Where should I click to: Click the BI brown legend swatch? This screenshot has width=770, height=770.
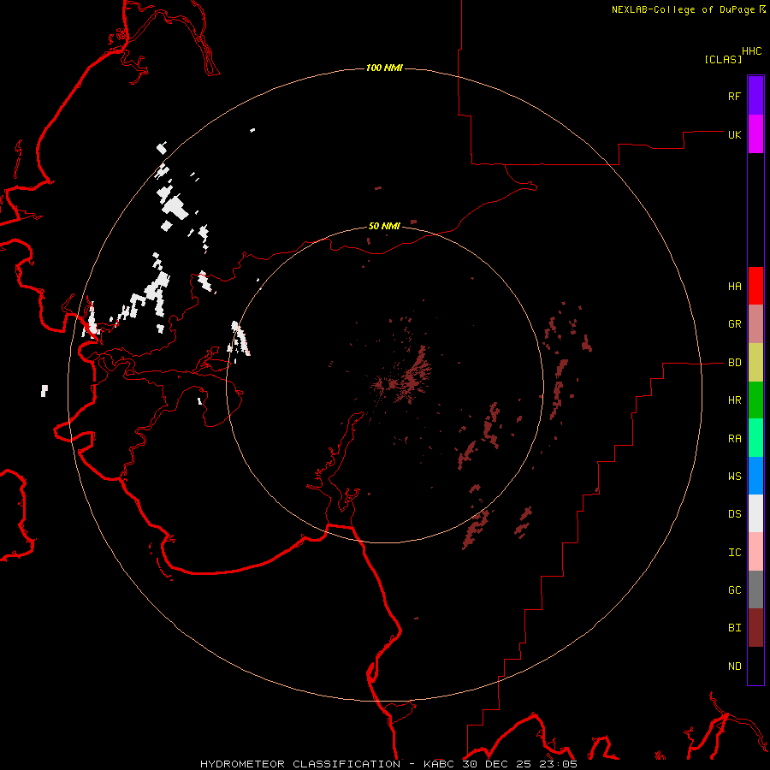pos(755,628)
